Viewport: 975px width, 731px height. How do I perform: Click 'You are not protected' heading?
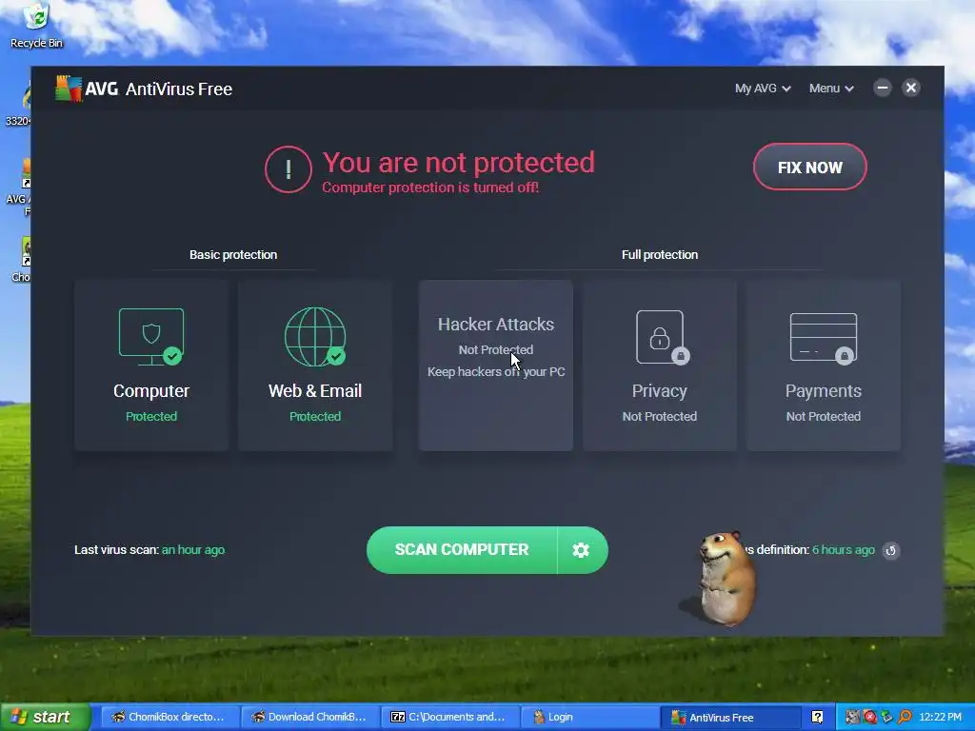(458, 162)
